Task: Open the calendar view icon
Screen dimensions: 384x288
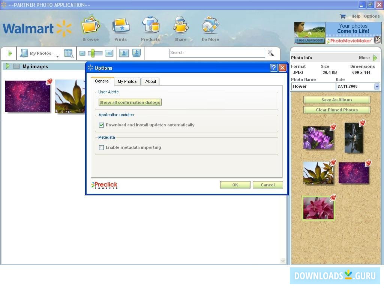Action: (69, 53)
